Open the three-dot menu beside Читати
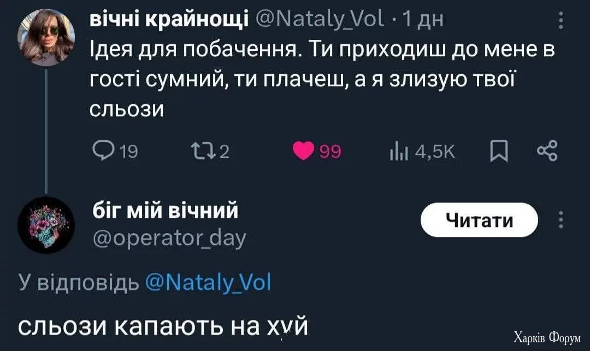590x351 pixels. tap(560, 221)
